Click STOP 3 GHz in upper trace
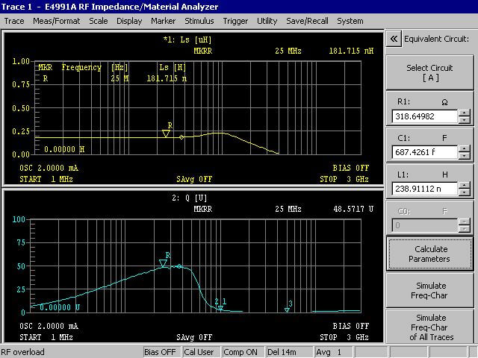Screen dimensions: 478x358 coord(344,179)
